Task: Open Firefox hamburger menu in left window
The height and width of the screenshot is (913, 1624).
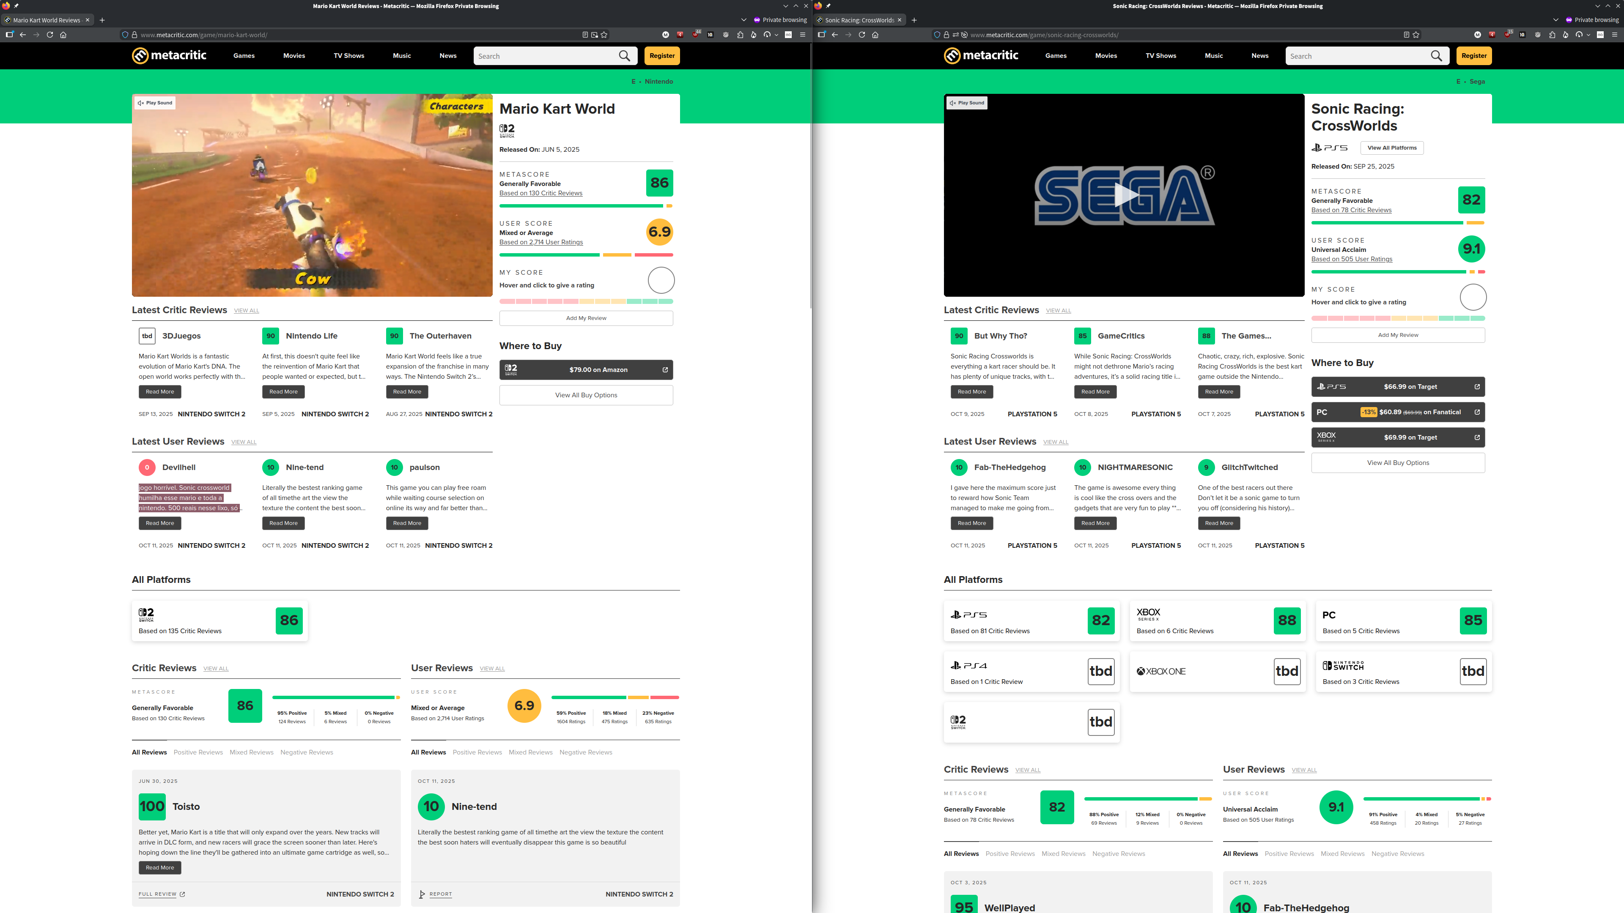Action: pyautogui.click(x=803, y=35)
